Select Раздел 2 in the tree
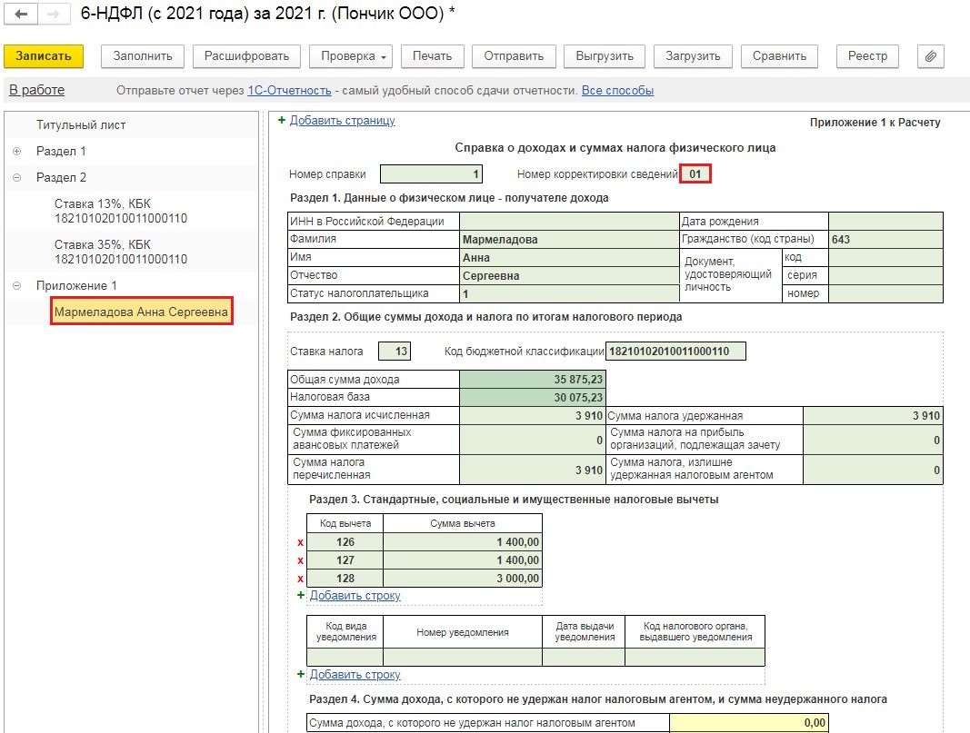Image resolution: width=970 pixels, height=733 pixels. 61,178
